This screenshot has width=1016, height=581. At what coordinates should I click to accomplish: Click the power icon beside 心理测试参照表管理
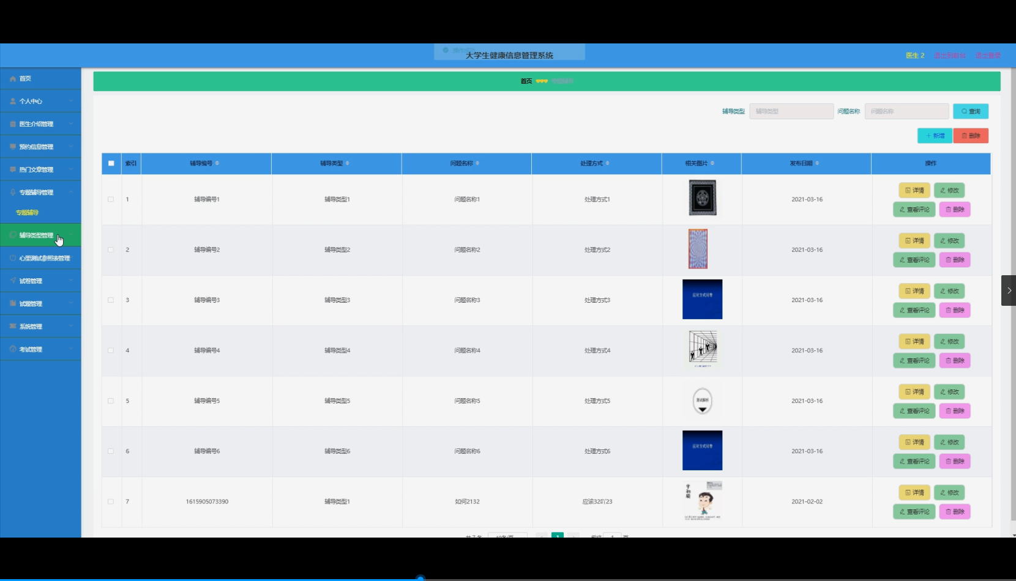13,258
